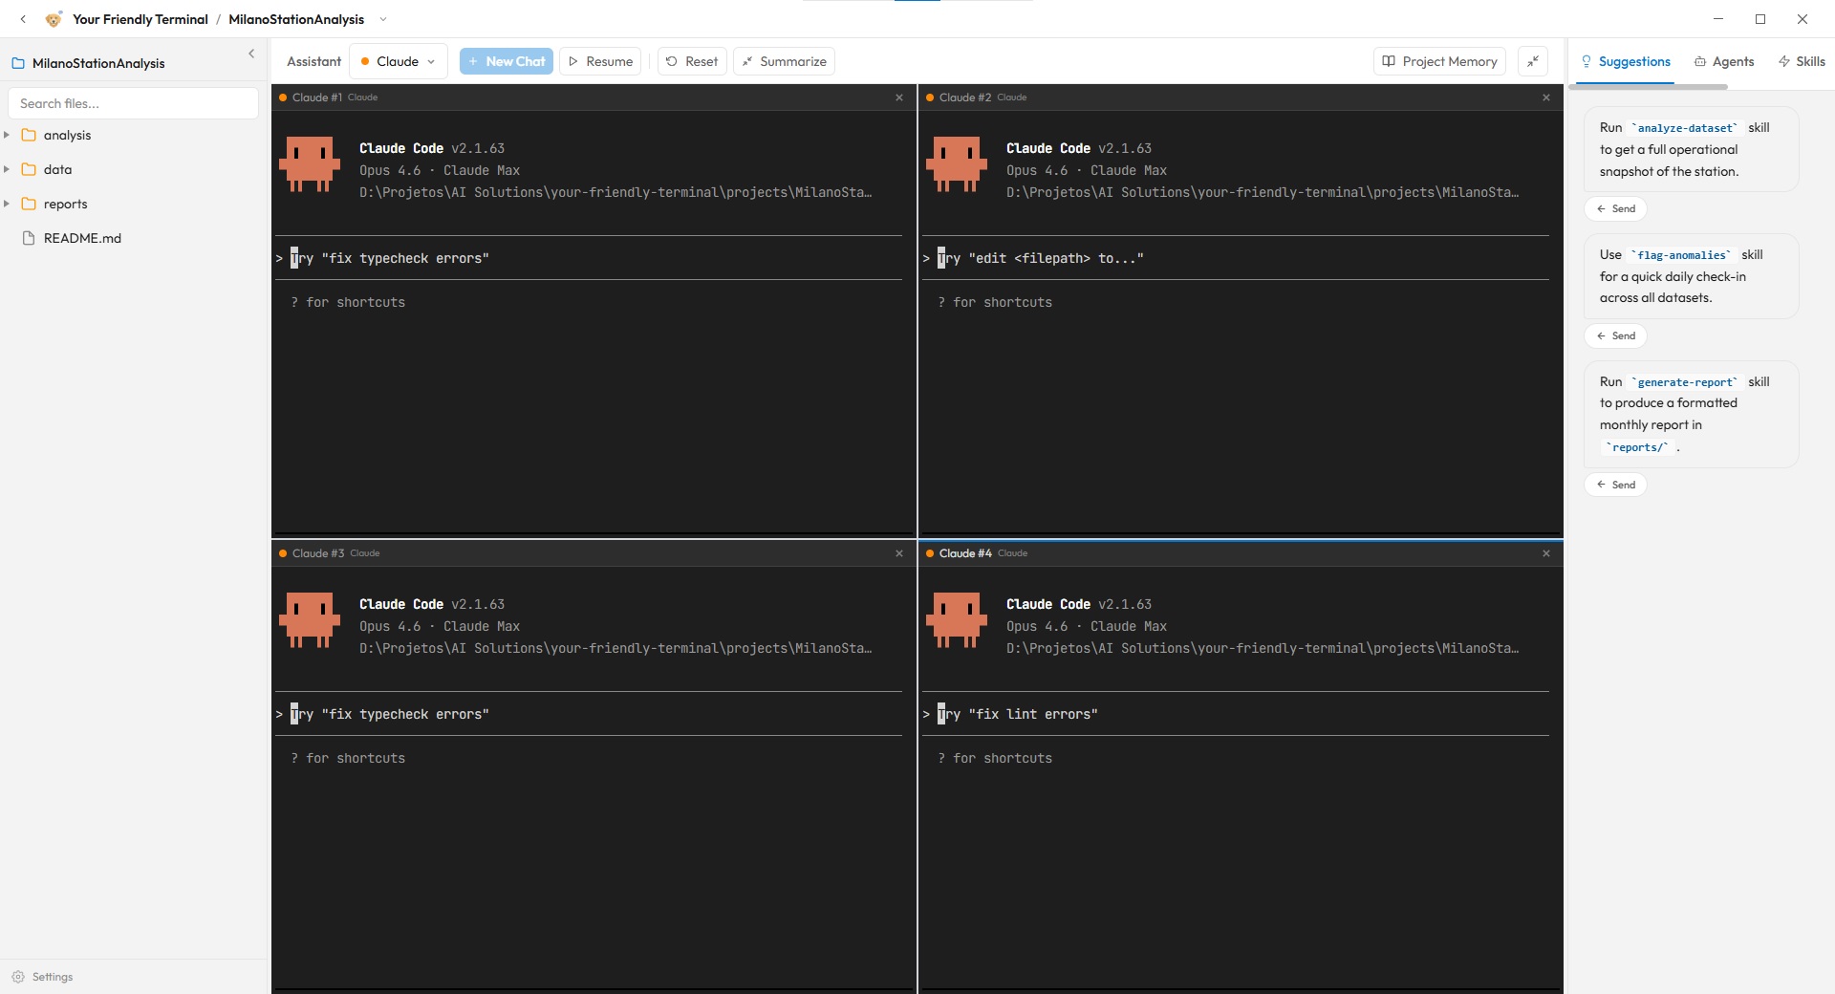Click the README.md file icon
Image resolution: width=1835 pixels, height=994 pixels.
[x=28, y=238]
